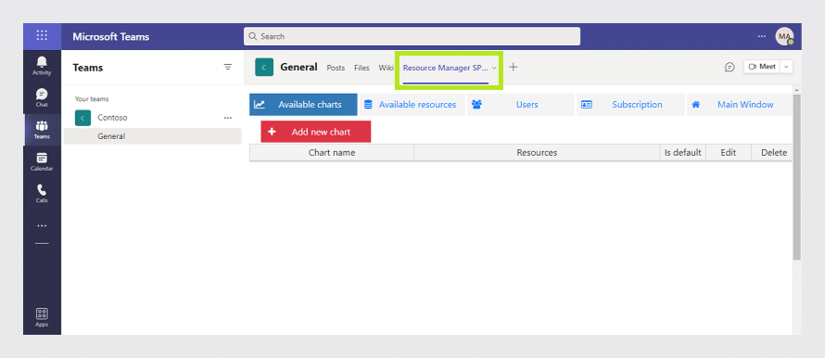Screen dimensions: 825x358
Task: Open Calendar from the sidebar
Action: pyautogui.click(x=42, y=161)
